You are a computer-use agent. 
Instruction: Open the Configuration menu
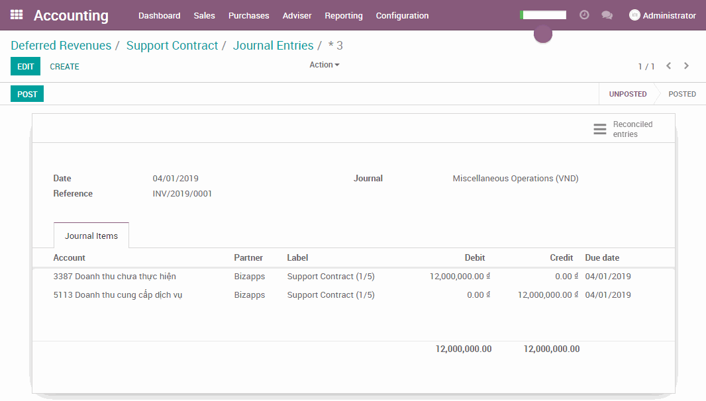point(402,15)
